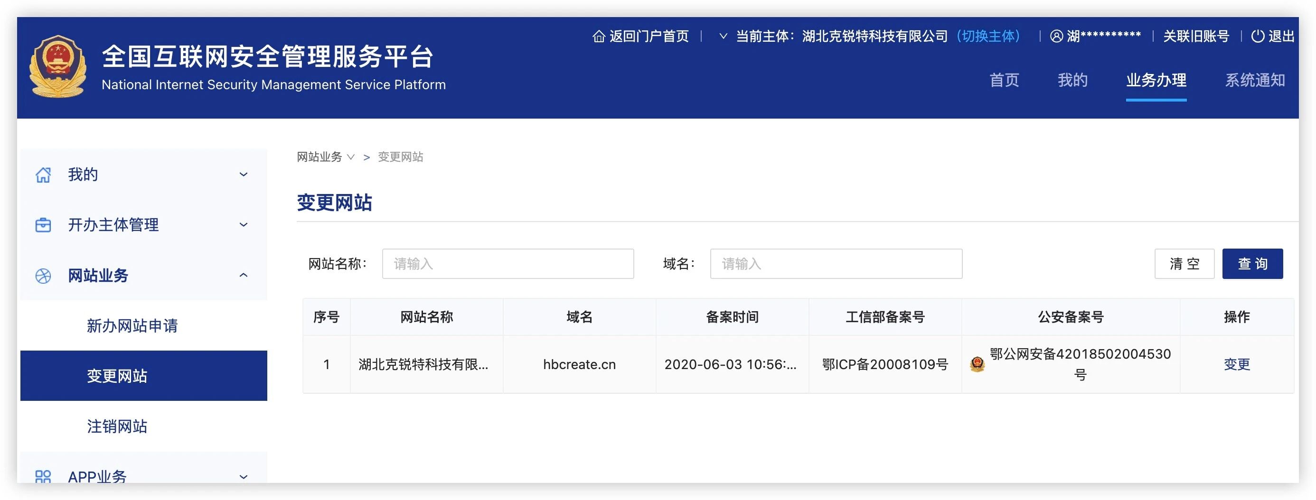Screen dimensions: 1316x500
Task: Click the 退出 logout link
Action: [1281, 36]
